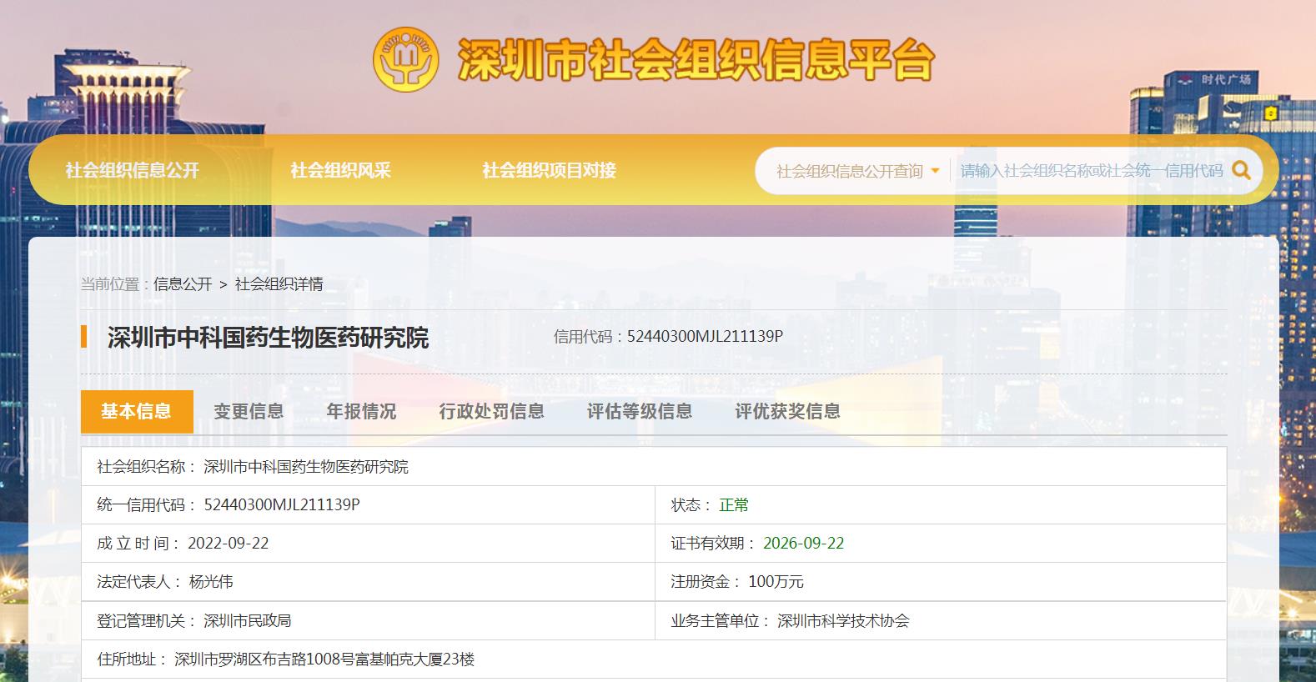Switch to the 评优获奖信息 tab

787,411
